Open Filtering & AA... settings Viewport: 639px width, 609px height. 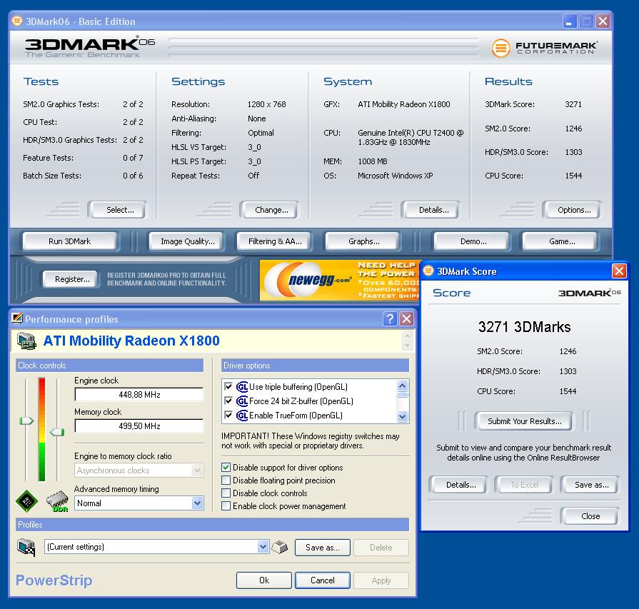(274, 241)
